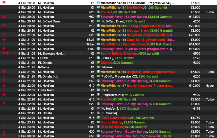Click the '4 Giu 21:25' start time

click(27, 67)
